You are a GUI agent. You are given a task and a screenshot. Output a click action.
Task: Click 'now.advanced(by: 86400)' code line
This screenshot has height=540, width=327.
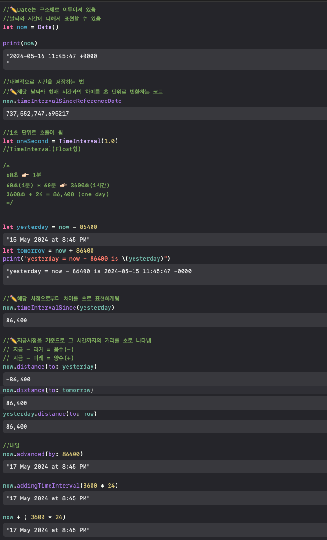(x=43, y=454)
